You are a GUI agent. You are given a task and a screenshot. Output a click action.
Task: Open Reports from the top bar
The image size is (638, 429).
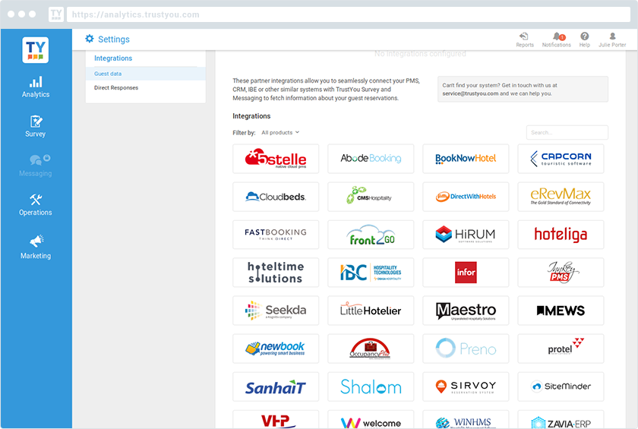coord(525,39)
